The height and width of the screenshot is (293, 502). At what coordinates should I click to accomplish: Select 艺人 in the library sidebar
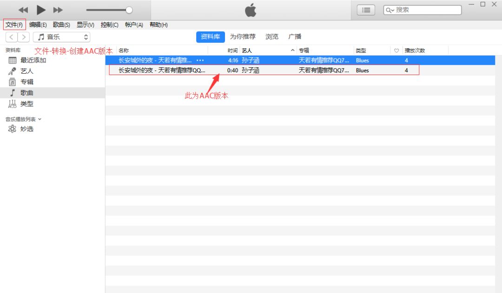tap(27, 71)
